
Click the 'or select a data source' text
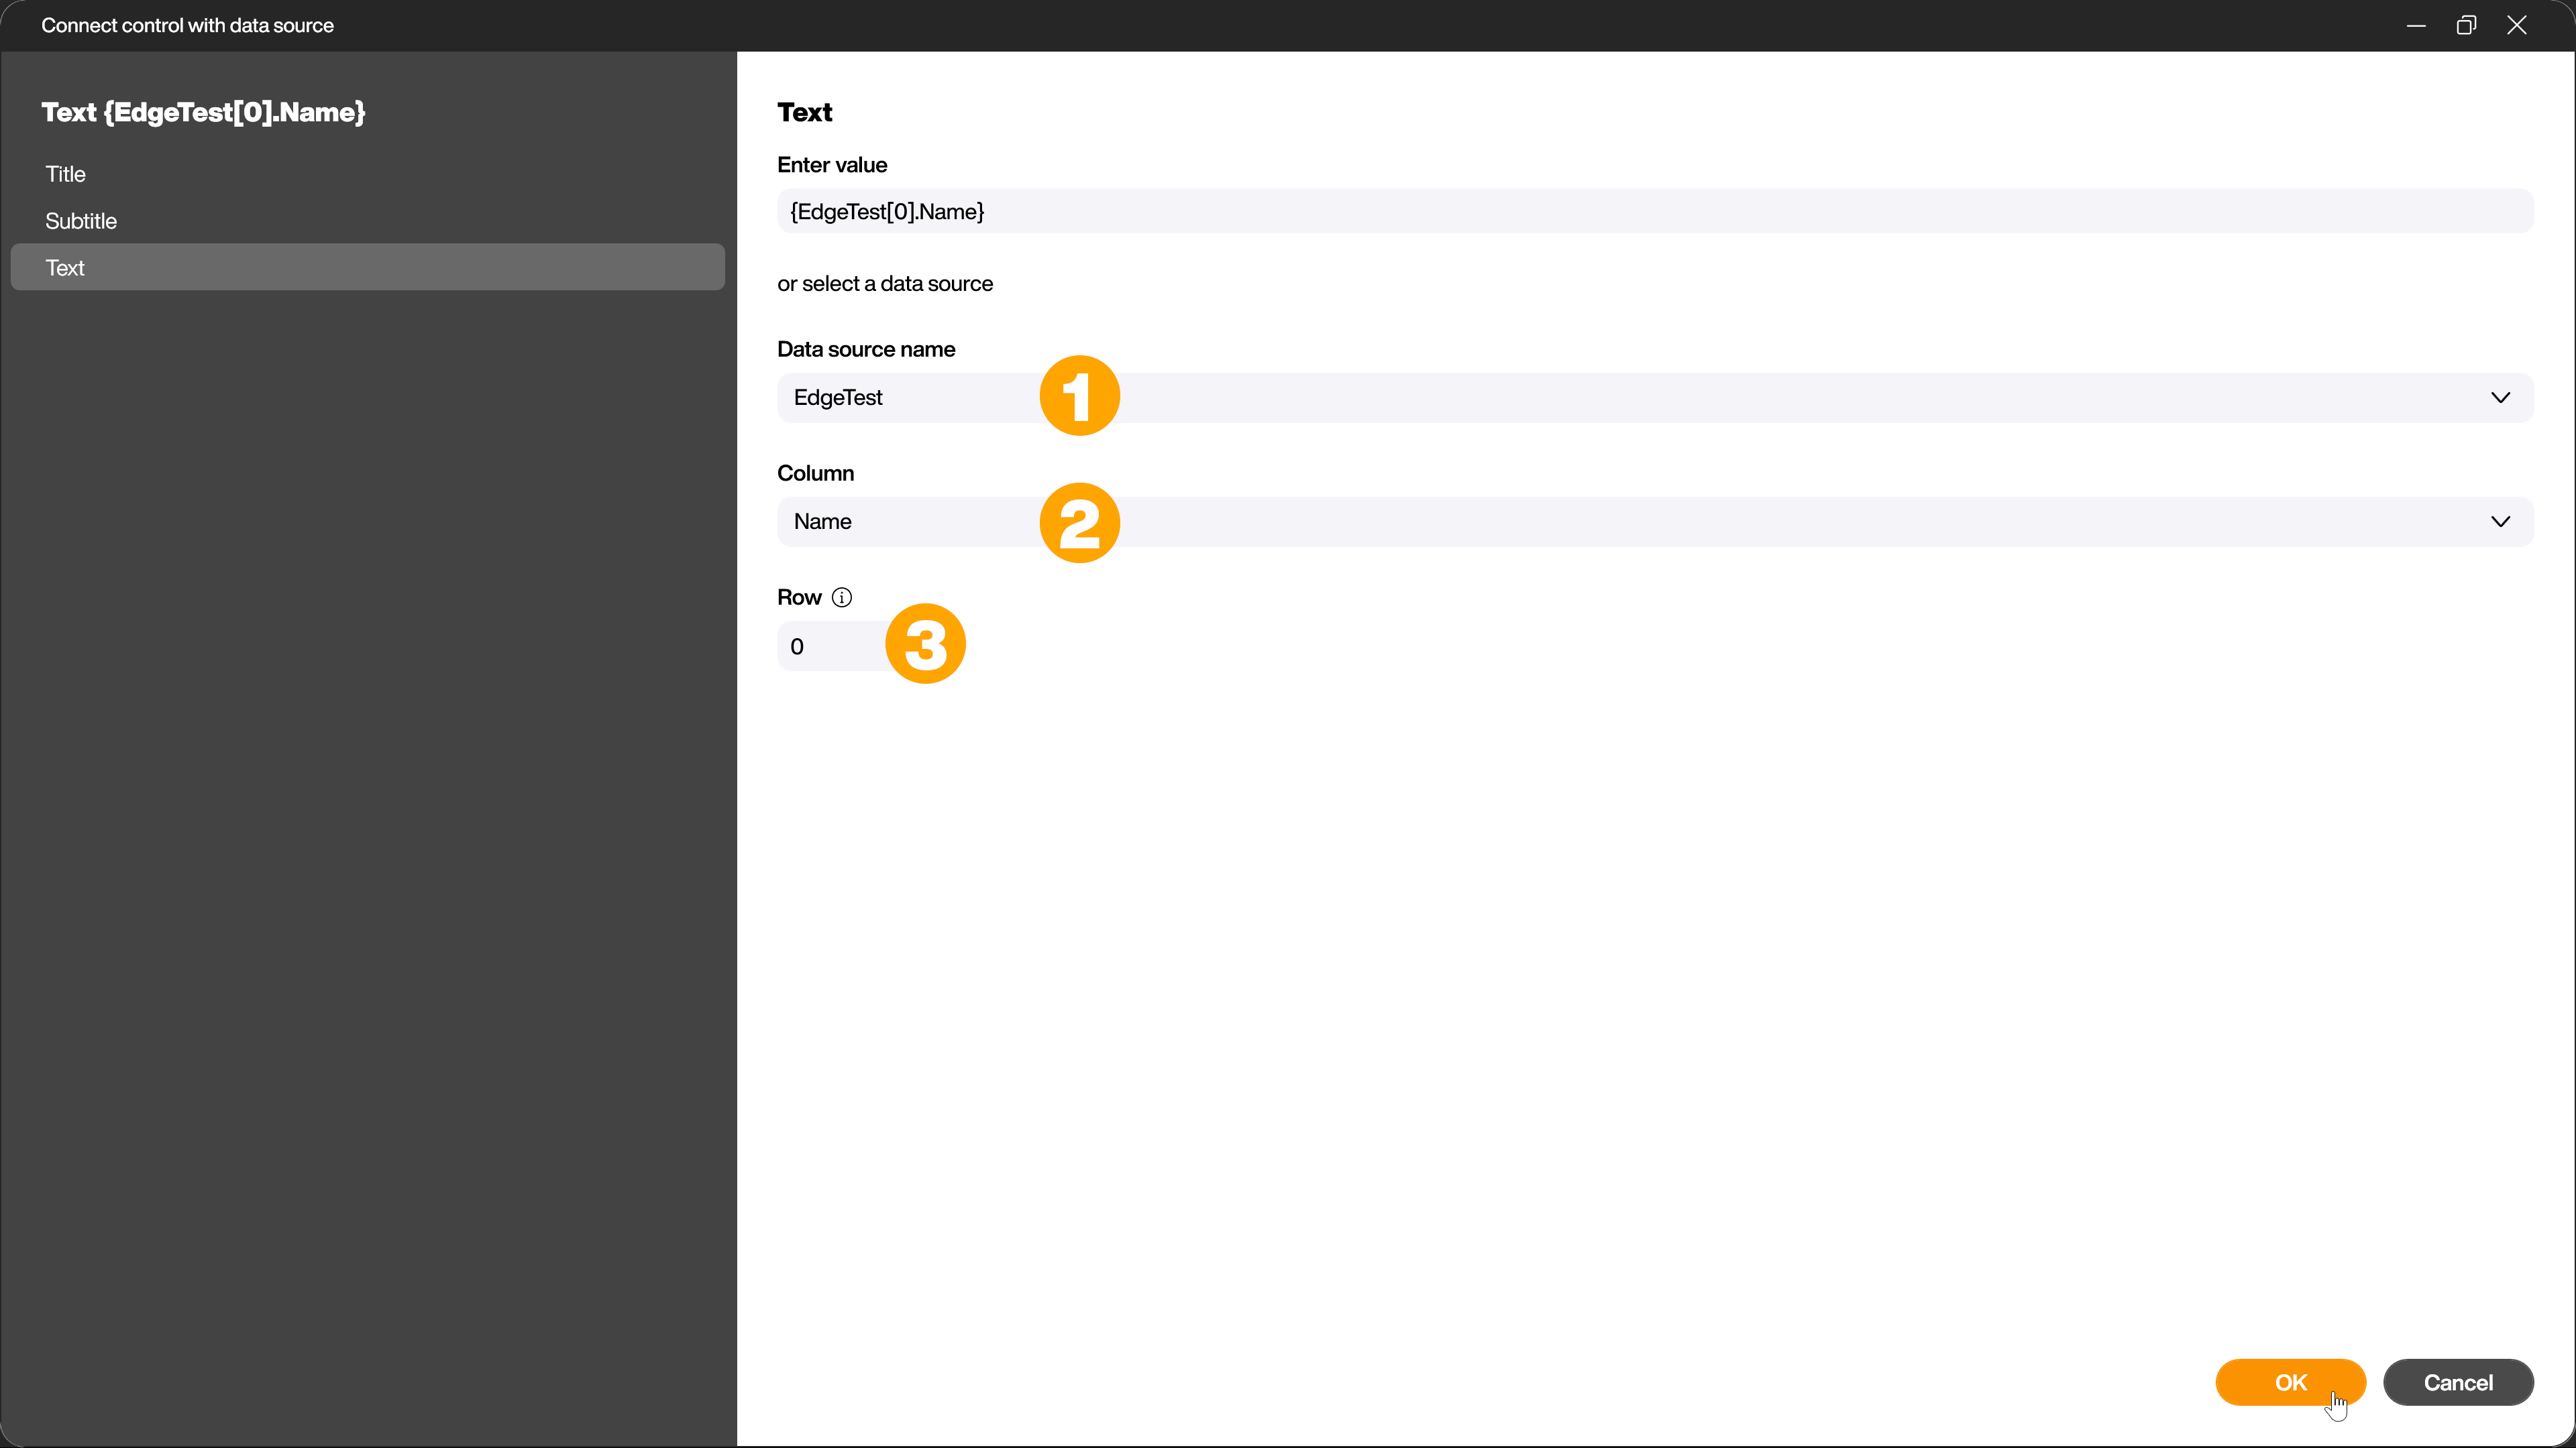pos(885,284)
